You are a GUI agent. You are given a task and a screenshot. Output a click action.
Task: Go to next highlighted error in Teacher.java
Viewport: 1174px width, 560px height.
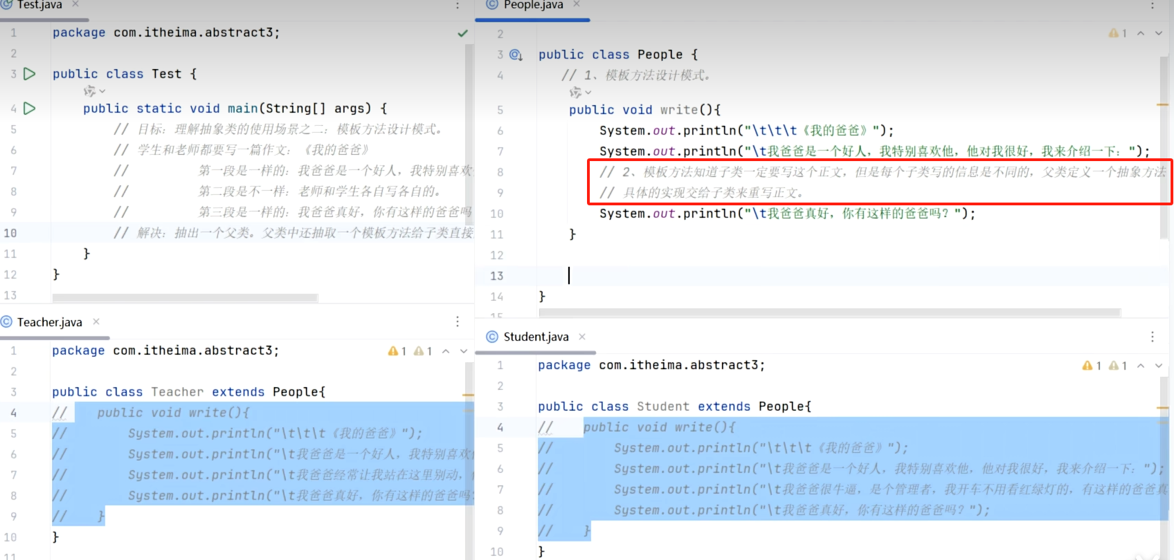[464, 351]
